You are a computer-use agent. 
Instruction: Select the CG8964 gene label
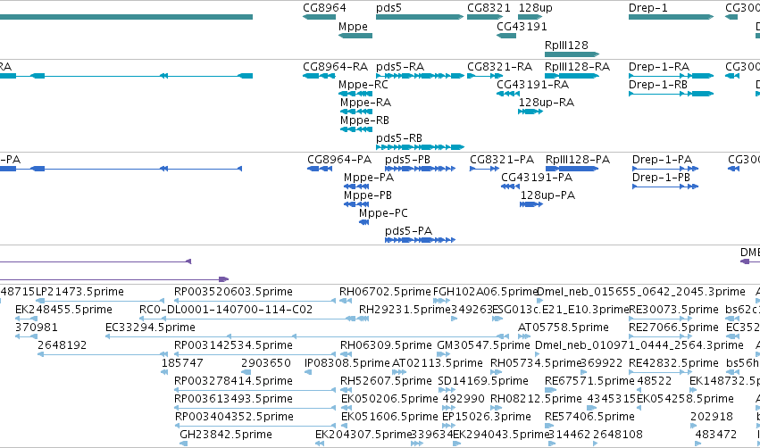click(324, 8)
